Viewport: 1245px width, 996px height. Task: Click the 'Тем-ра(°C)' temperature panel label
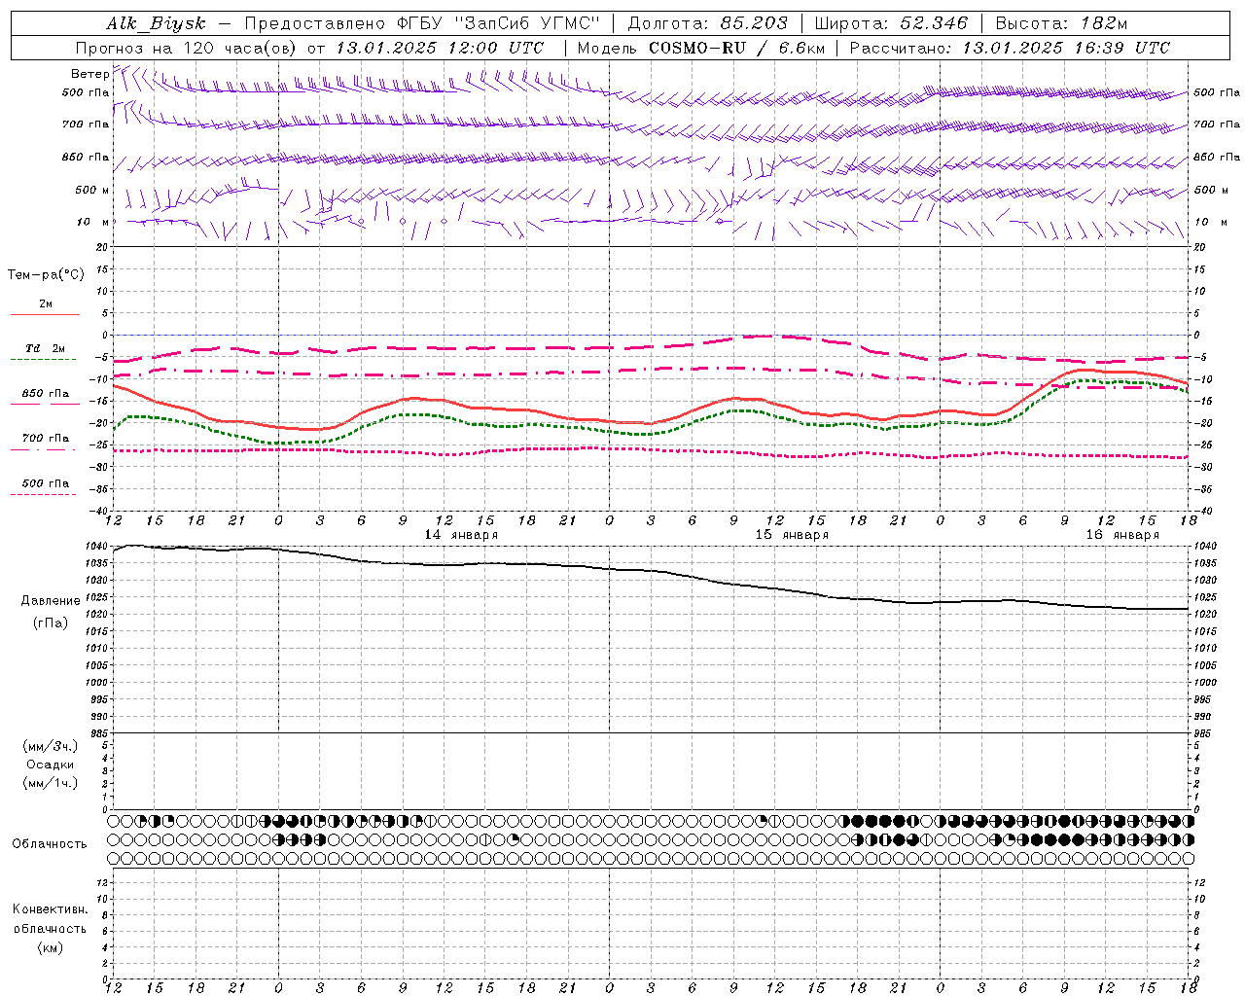pos(46,275)
